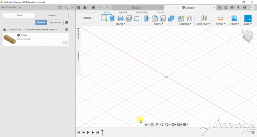This screenshot has height=137, width=257.
Task: Click the New Component icon
Action: click(x=181, y=18)
